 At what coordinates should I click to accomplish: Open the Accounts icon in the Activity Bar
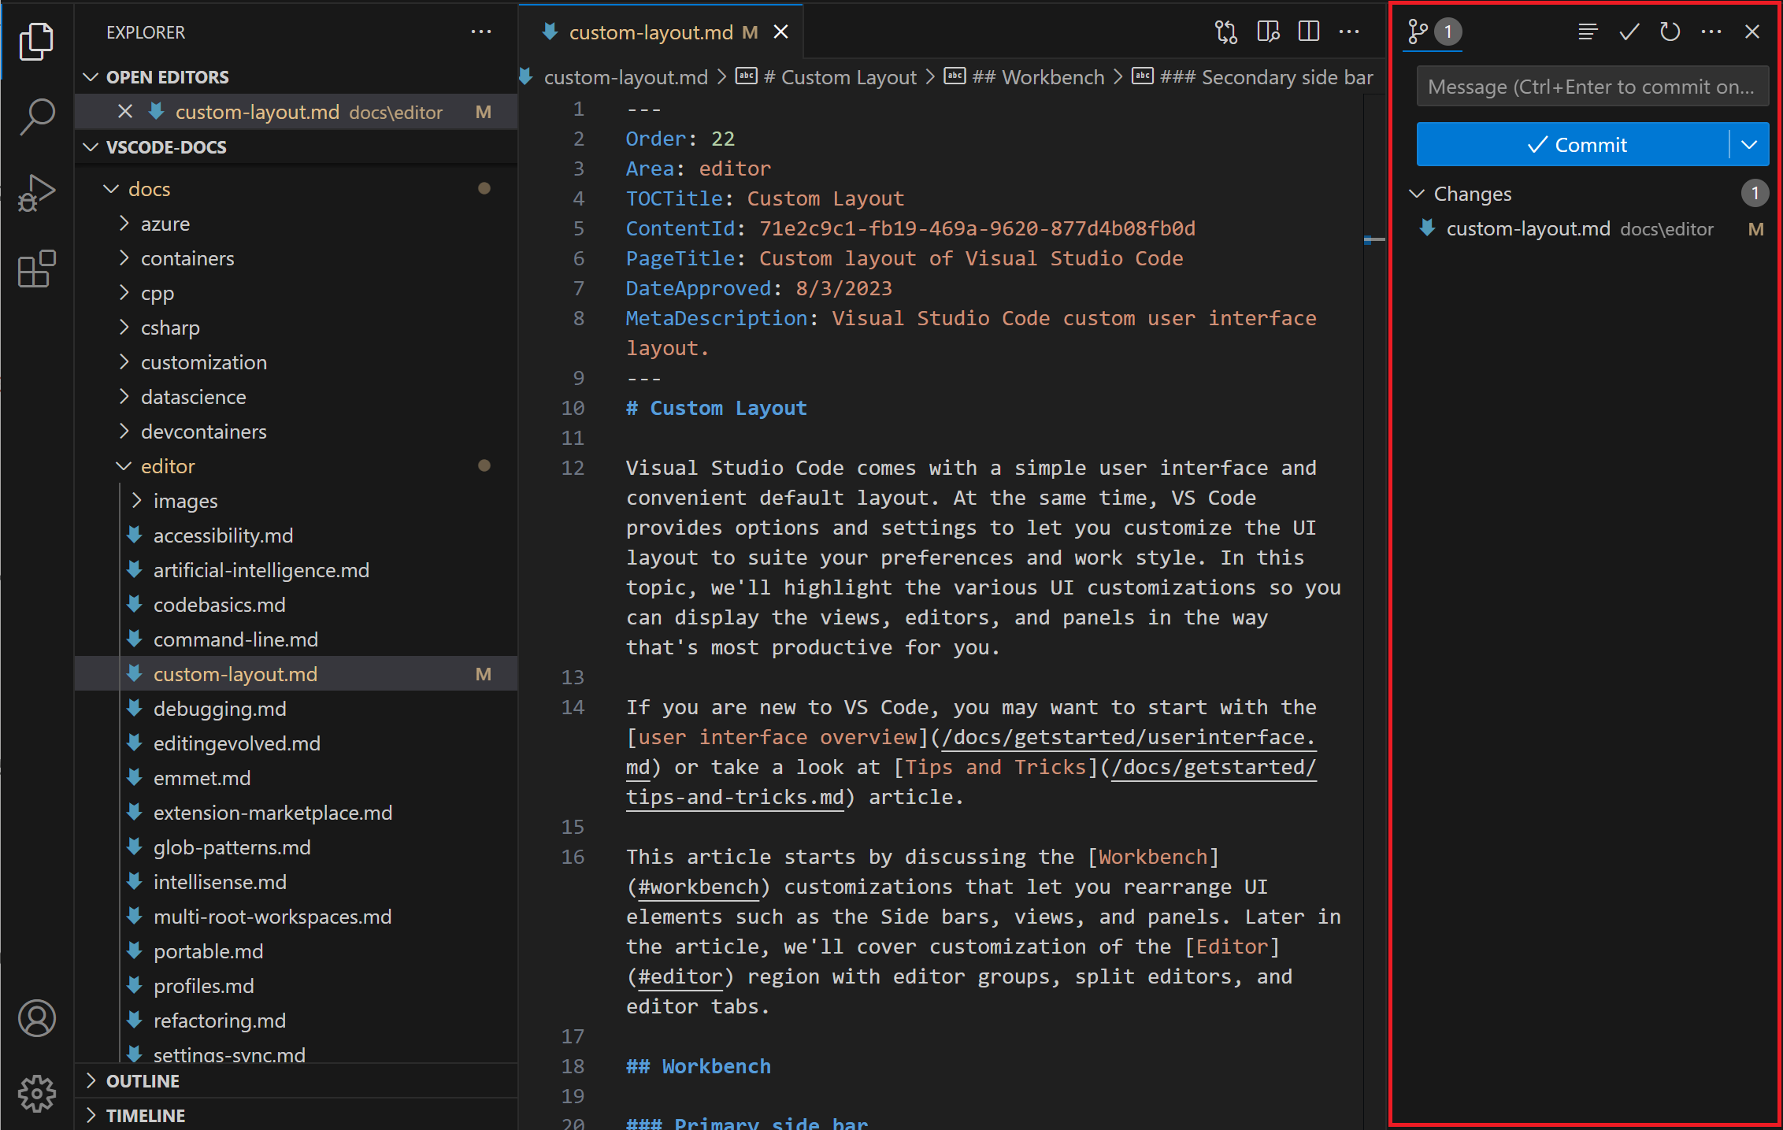(x=36, y=1018)
